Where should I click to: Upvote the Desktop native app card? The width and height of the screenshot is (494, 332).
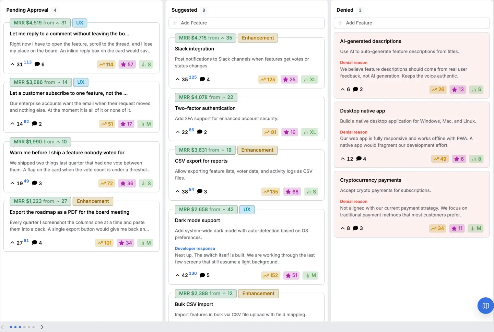pyautogui.click(x=346, y=159)
